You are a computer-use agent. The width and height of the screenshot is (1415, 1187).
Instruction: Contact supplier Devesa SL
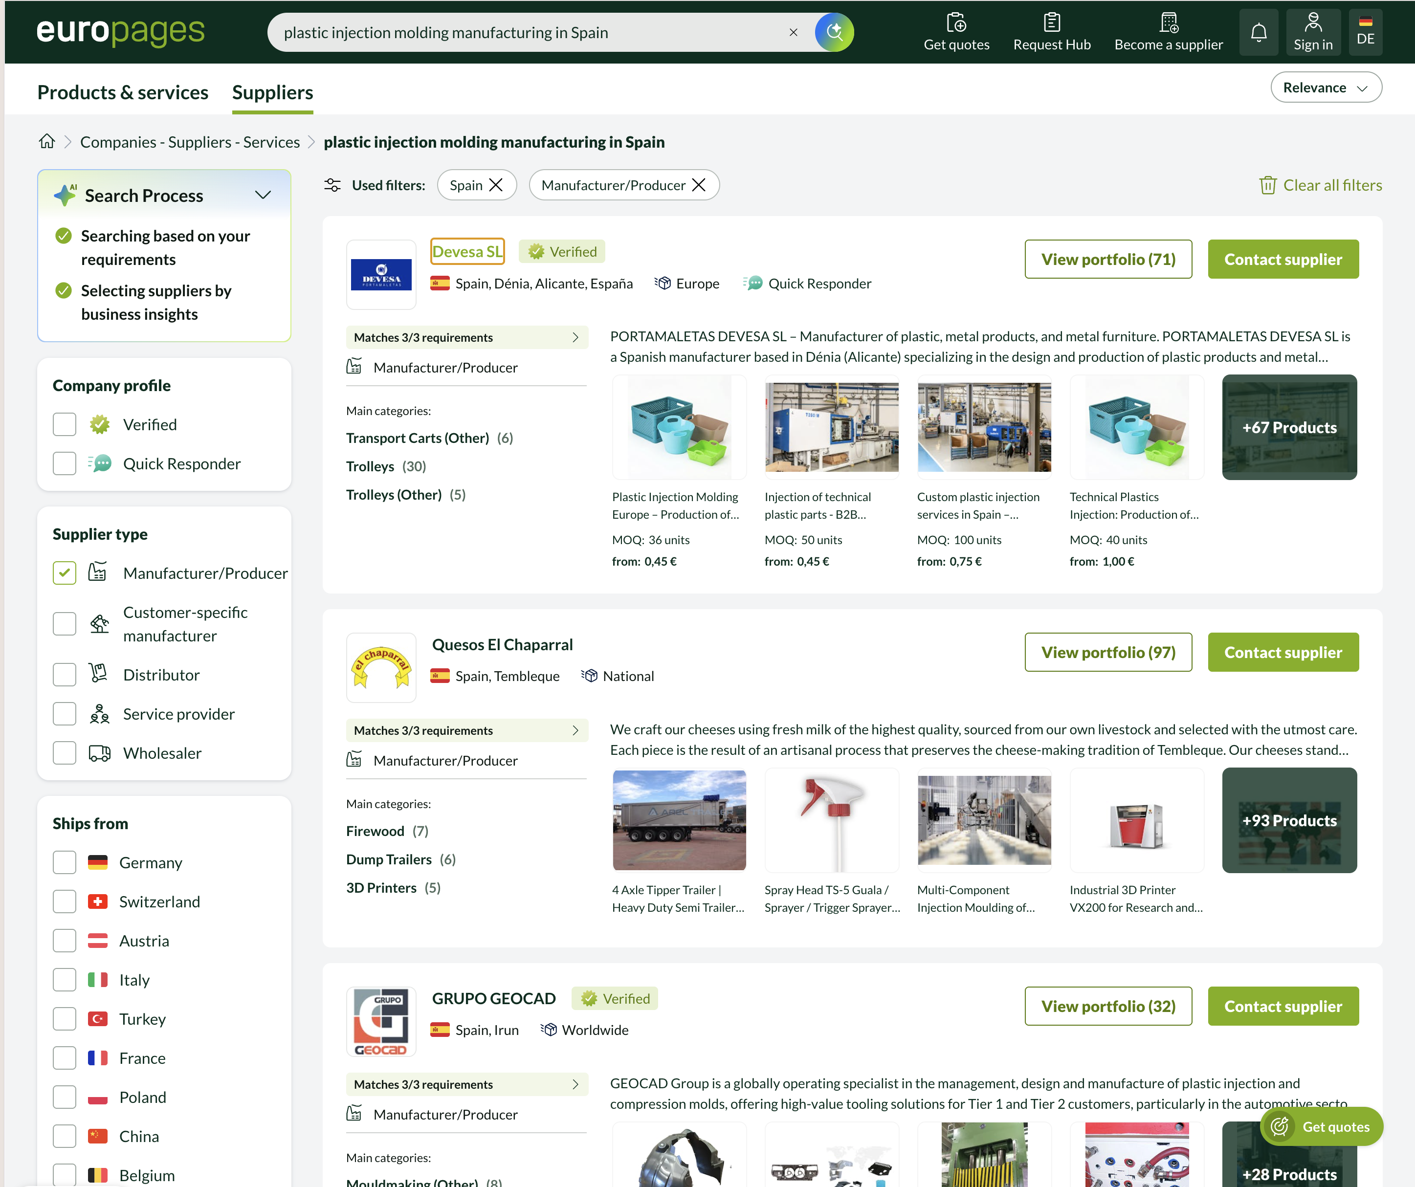pyautogui.click(x=1283, y=260)
